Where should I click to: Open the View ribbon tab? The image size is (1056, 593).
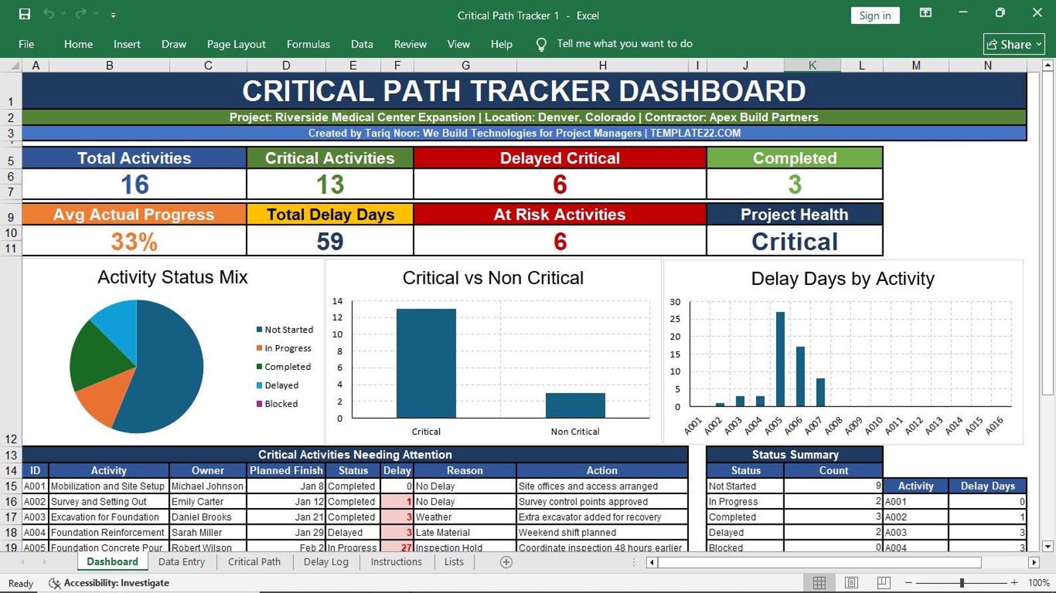coord(458,44)
